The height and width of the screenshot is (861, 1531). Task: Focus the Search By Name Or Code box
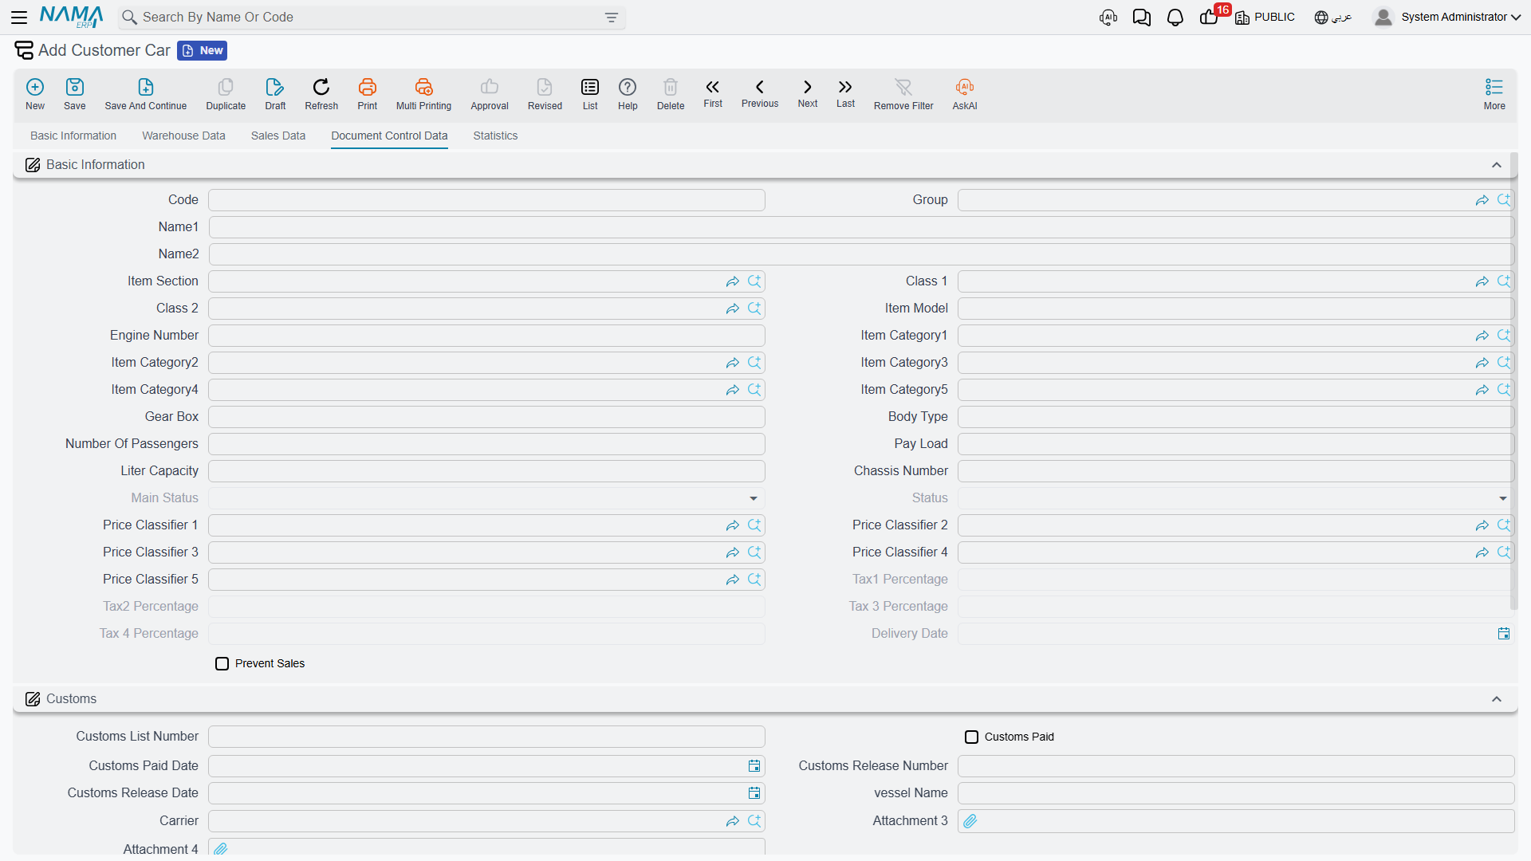(372, 18)
